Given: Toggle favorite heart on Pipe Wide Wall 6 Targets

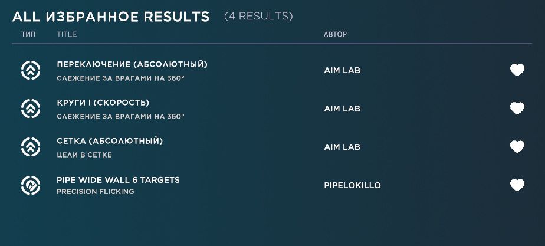Looking at the screenshot, I should (517, 185).
